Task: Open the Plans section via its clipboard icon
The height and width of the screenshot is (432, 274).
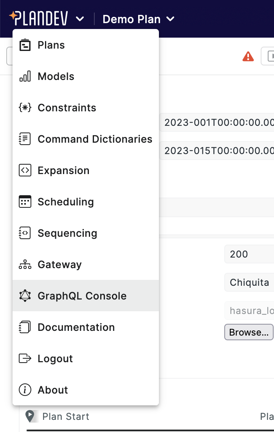Action: (25, 45)
